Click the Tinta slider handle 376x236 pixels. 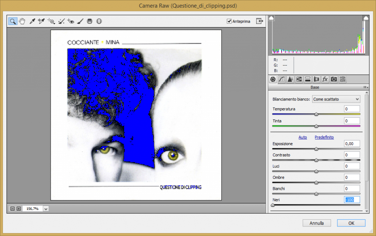[316, 126]
